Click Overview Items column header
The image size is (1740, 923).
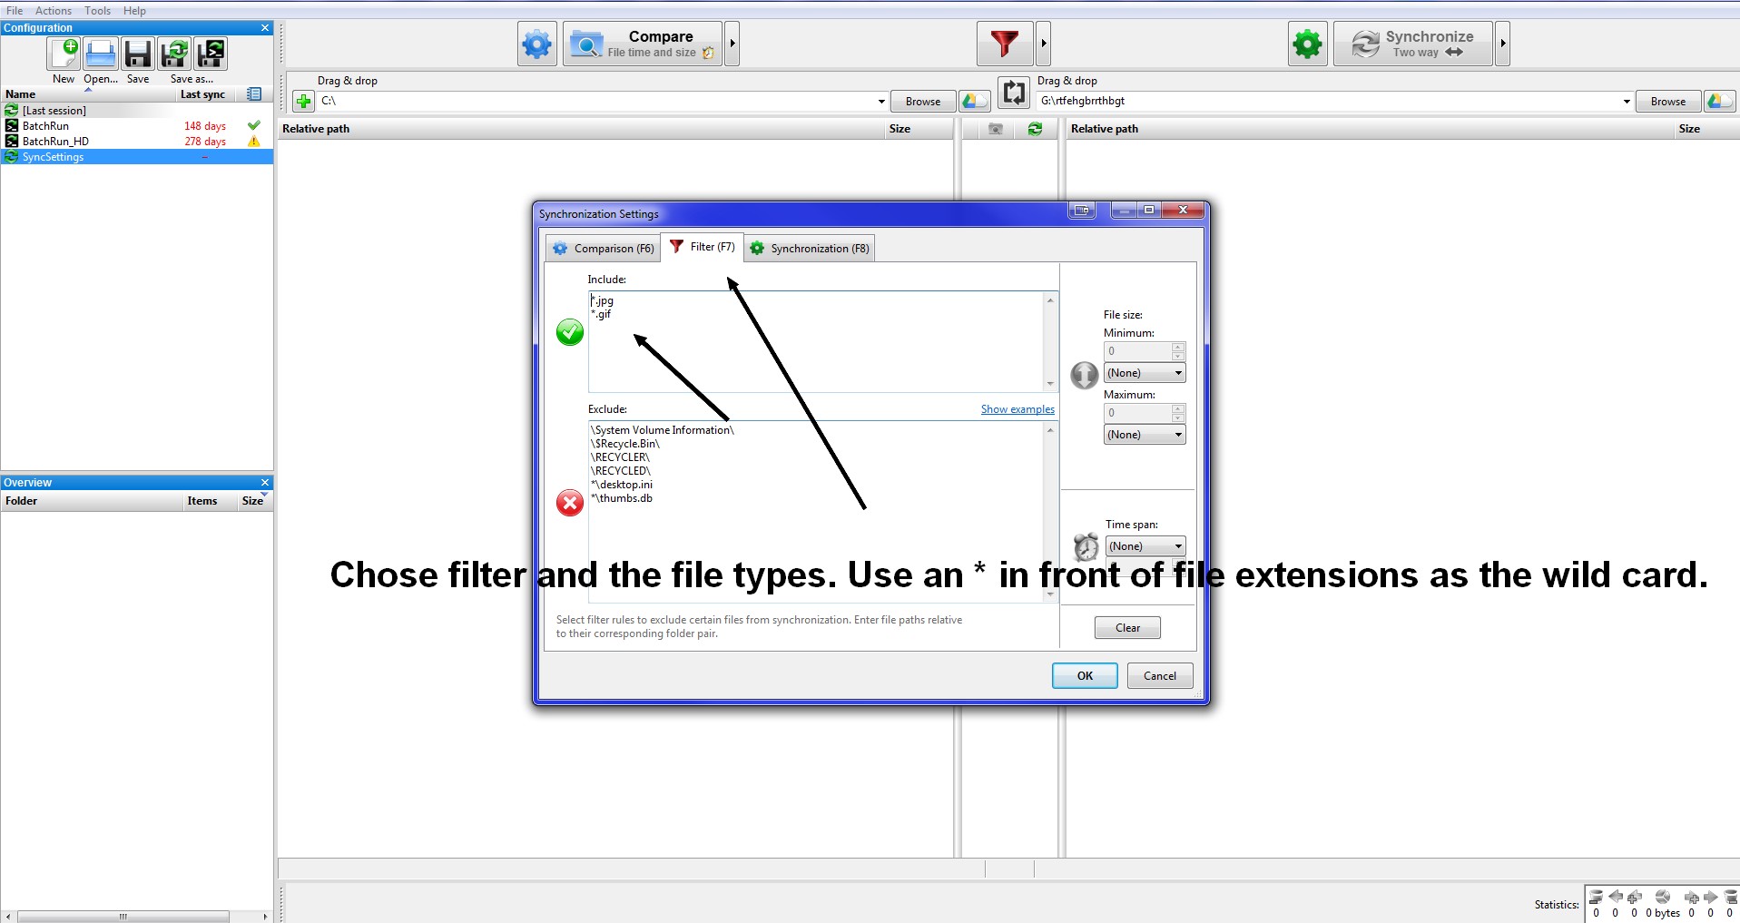click(202, 501)
